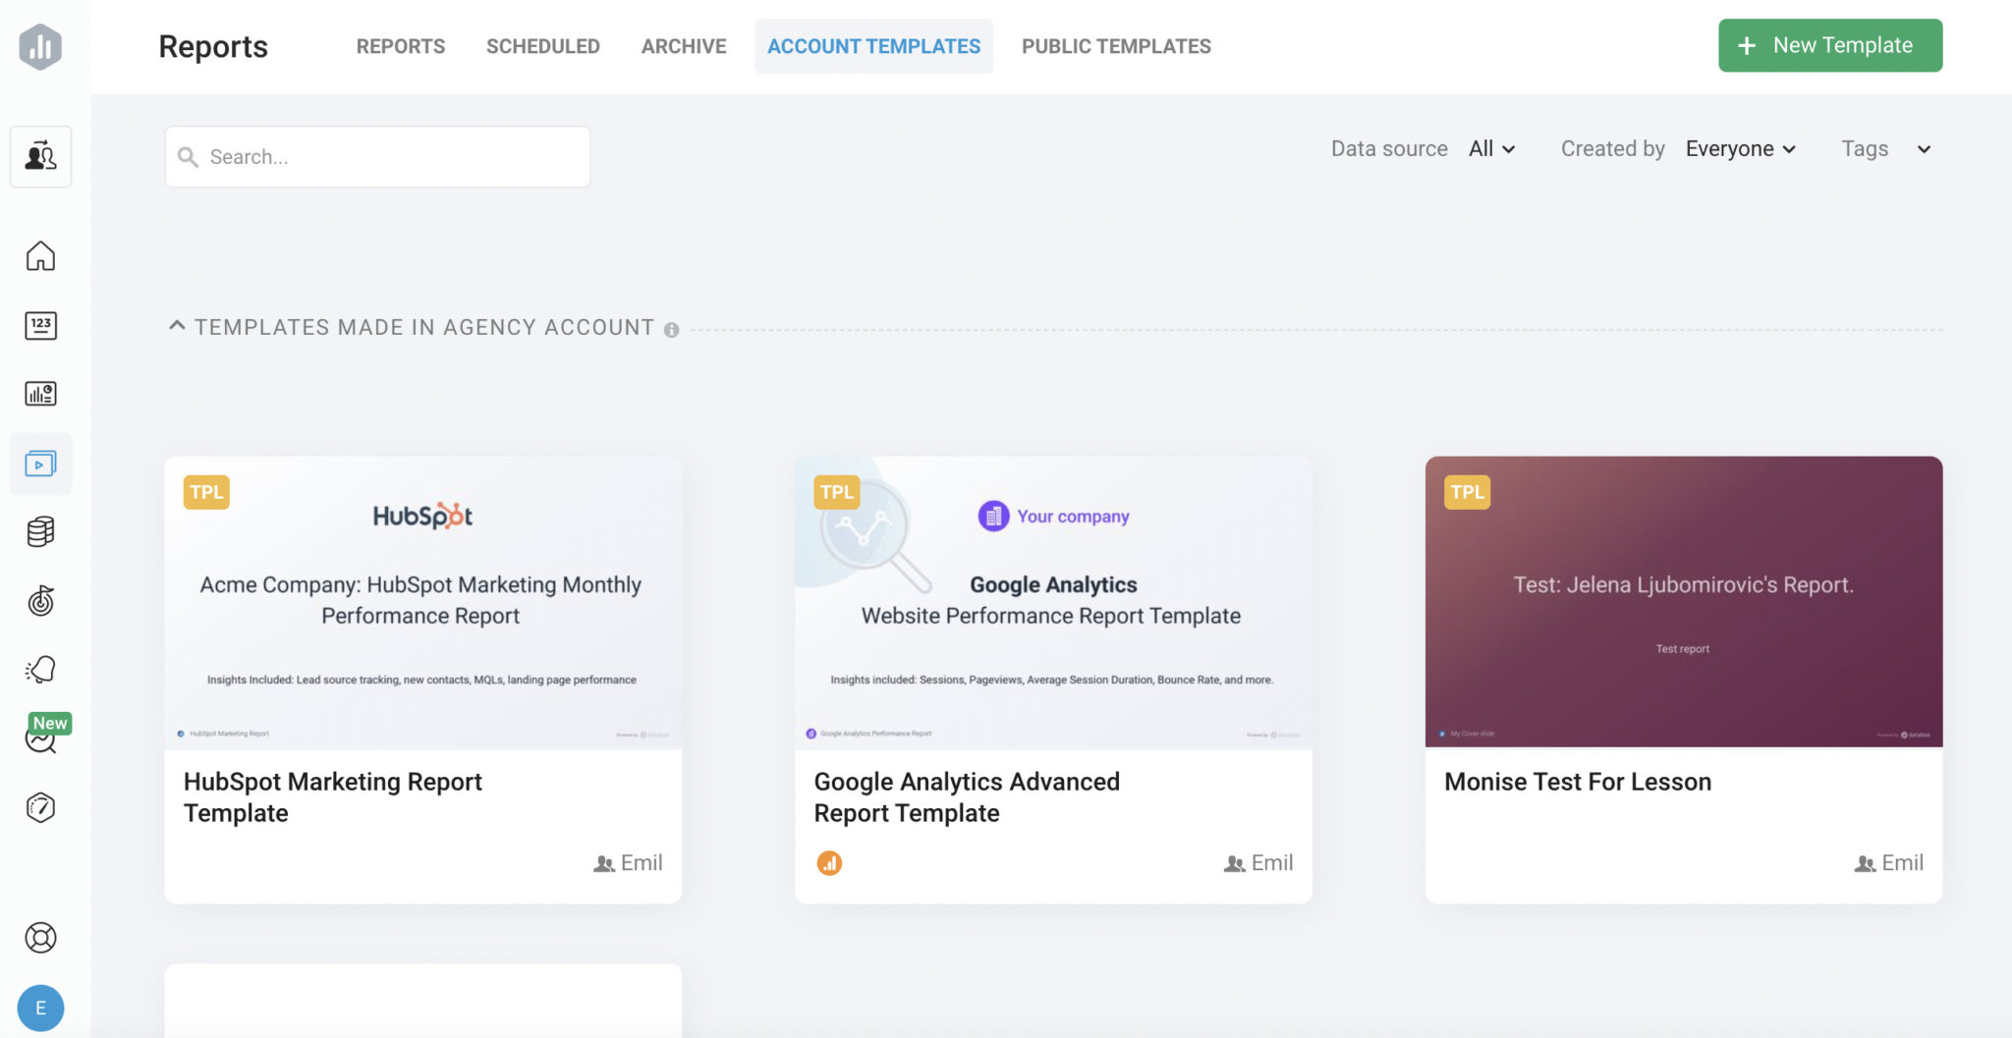Viewport: 2012px width, 1038px height.
Task: Click the blue E avatar at the bottom
Action: (x=41, y=1008)
